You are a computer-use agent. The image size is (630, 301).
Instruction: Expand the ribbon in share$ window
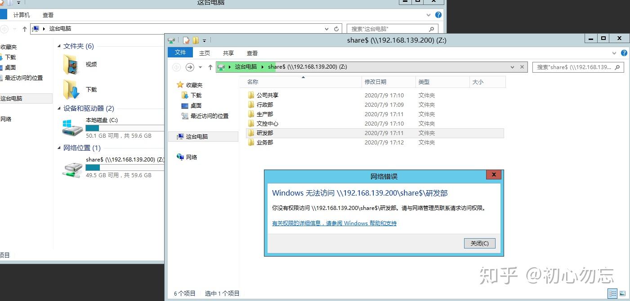(x=615, y=53)
